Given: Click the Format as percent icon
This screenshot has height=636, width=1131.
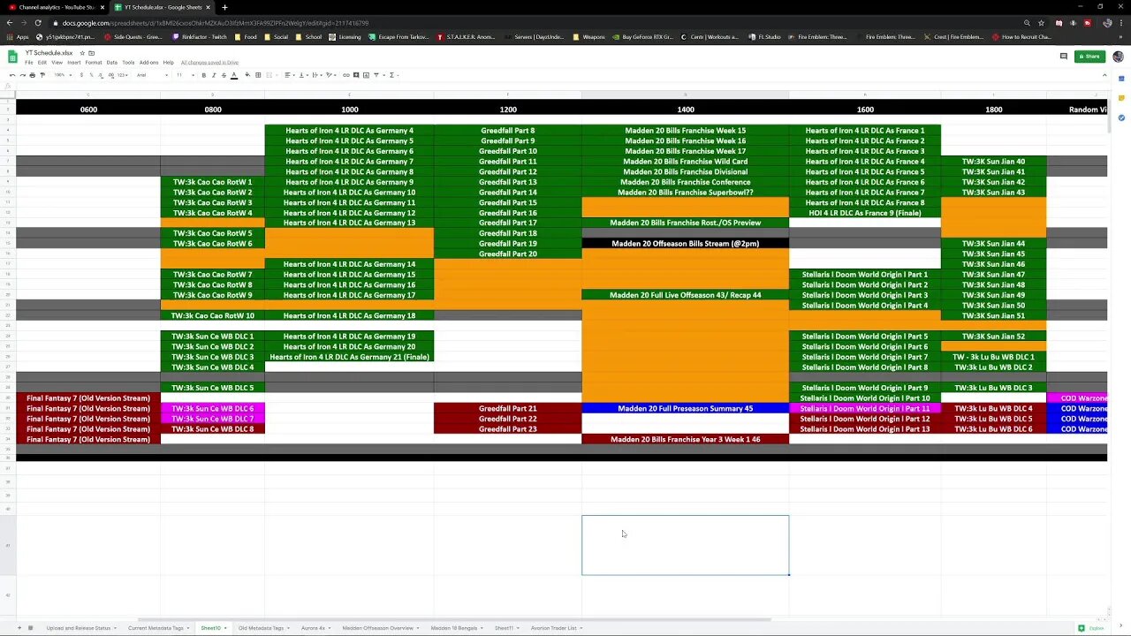Looking at the screenshot, I should [91, 75].
